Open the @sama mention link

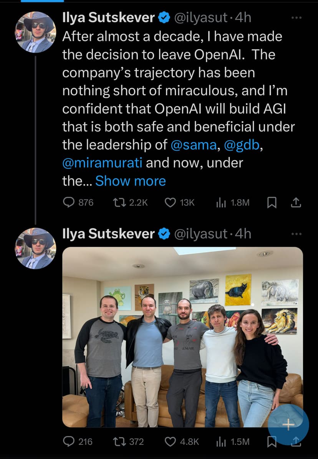point(192,145)
